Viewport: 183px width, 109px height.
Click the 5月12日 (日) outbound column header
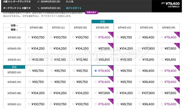pos(80,28)
